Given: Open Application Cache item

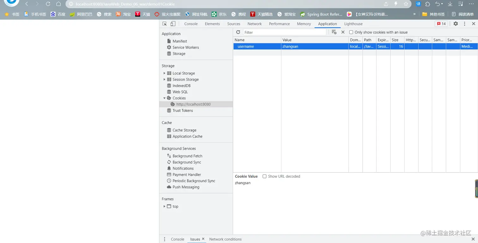Looking at the screenshot, I should (187, 136).
